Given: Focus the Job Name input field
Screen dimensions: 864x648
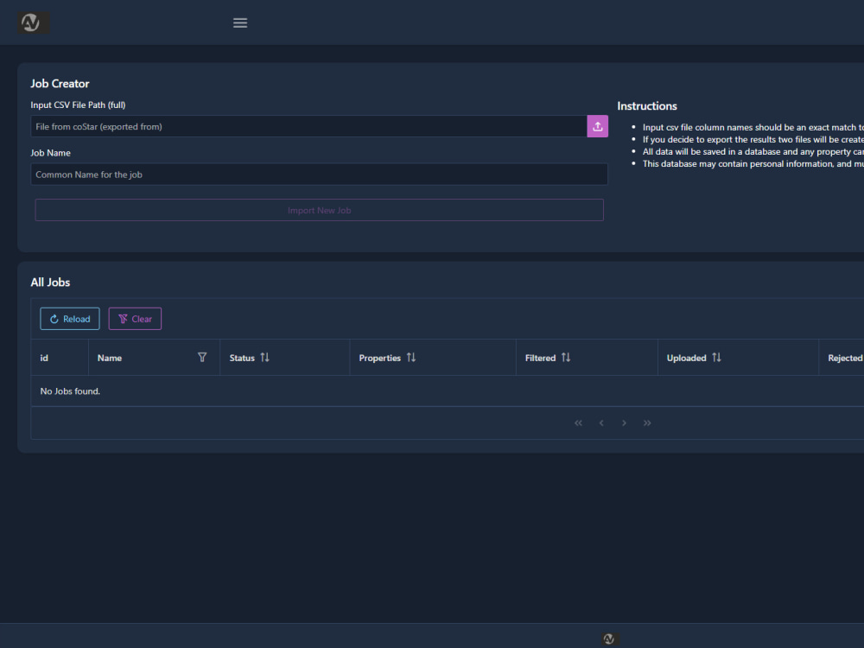Looking at the screenshot, I should point(319,175).
